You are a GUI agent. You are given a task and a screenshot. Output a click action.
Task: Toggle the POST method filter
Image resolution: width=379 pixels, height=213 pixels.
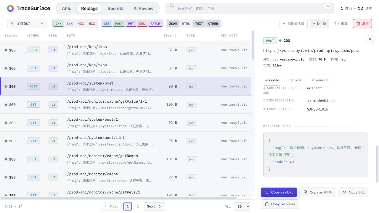pos(119,24)
